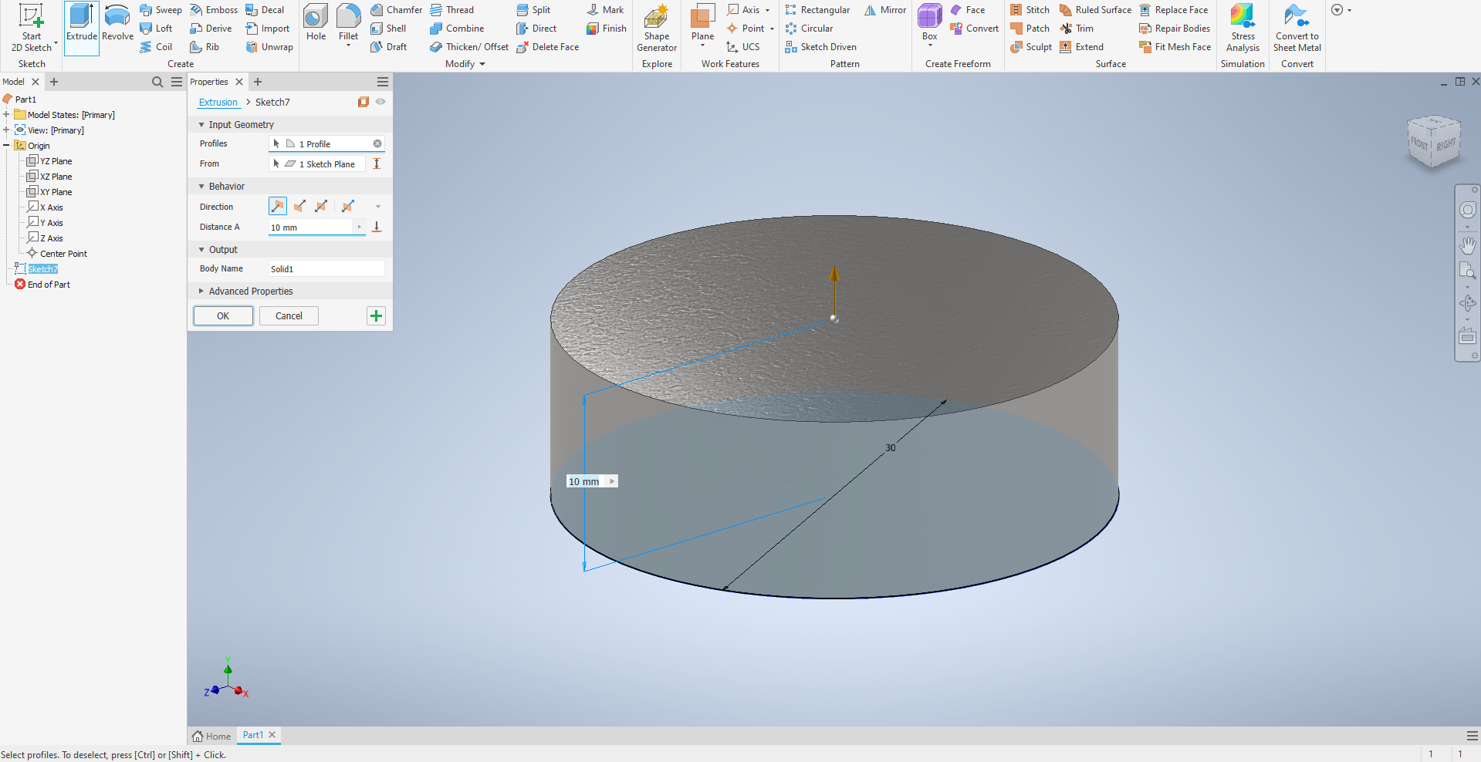1481x762 pixels.
Task: Expand the View: [Primary] node
Action: (x=6, y=130)
